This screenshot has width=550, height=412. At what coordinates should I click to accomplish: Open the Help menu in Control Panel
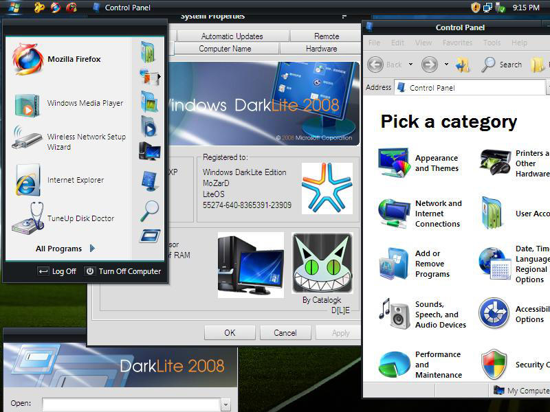[519, 43]
